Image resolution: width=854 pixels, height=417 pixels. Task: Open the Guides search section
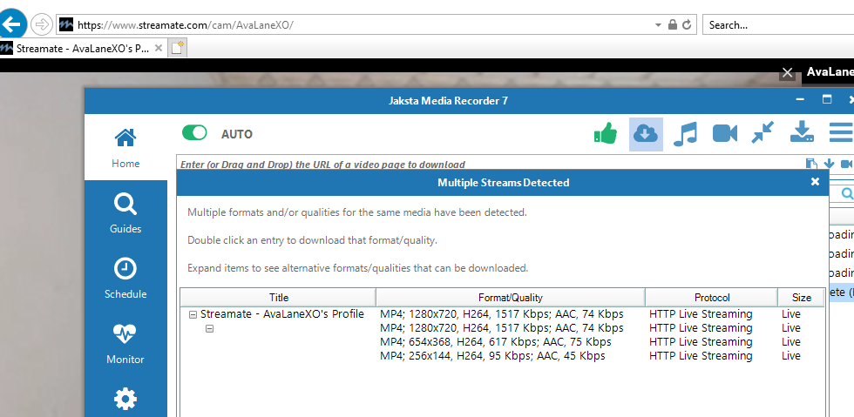point(125,213)
